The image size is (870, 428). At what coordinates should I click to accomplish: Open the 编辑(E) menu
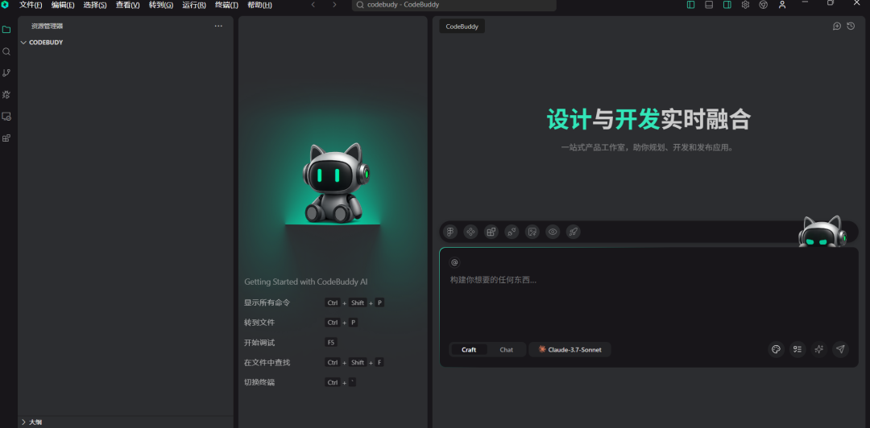[63, 5]
